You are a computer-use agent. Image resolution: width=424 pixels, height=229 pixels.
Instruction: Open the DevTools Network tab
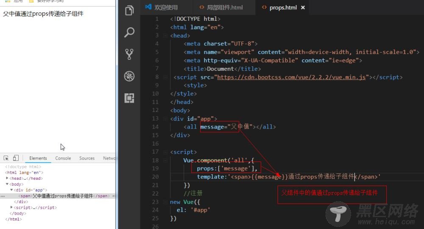(x=109, y=158)
